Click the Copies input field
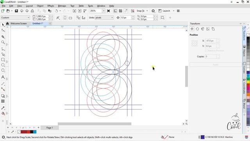The image size is (250, 141). click(x=211, y=56)
